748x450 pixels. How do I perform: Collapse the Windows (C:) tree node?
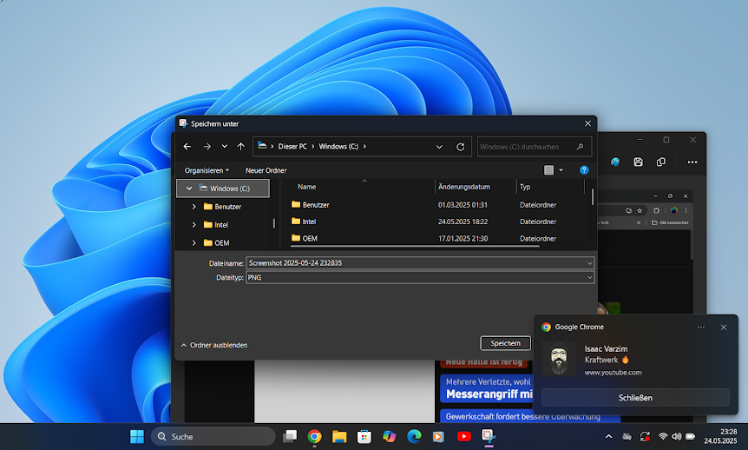coord(189,189)
